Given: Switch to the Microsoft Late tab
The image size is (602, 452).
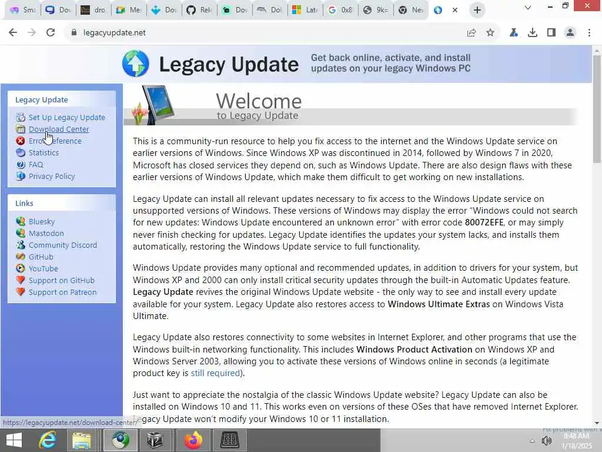Looking at the screenshot, I should pos(305,10).
